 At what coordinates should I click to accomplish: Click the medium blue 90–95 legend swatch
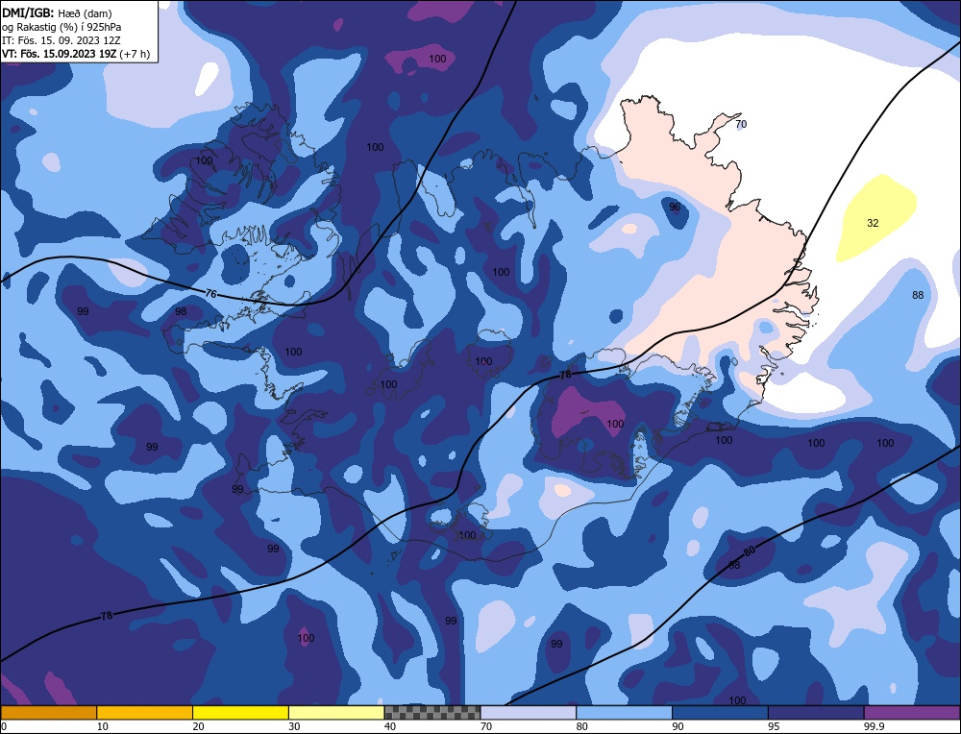tap(720, 713)
